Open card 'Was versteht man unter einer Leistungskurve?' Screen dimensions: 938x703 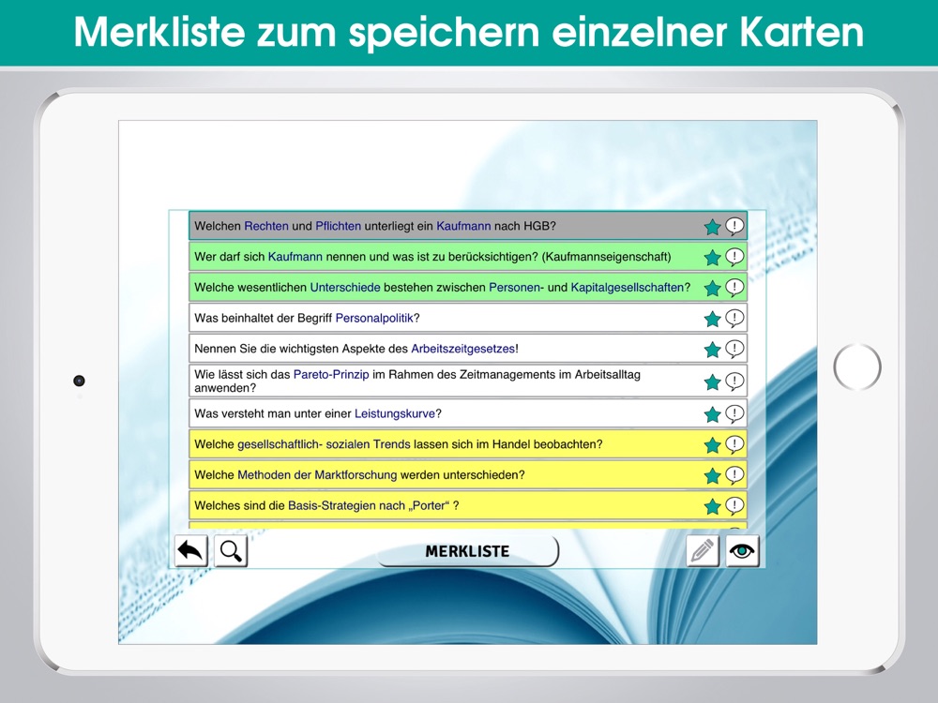(468, 413)
